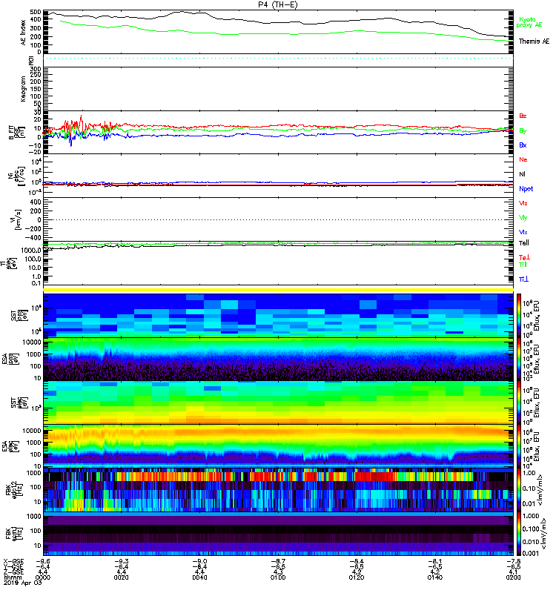Select the 'Kyoto proxy AE' legend label

[x=529, y=22]
